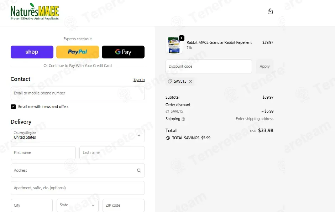Open the shopping bag cart icon
335x212 pixels.
click(270, 11)
